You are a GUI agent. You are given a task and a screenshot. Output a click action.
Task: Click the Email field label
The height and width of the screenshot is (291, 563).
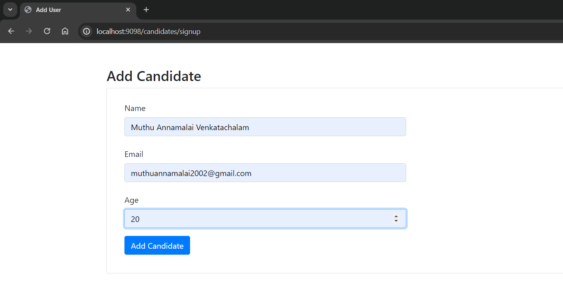point(134,154)
